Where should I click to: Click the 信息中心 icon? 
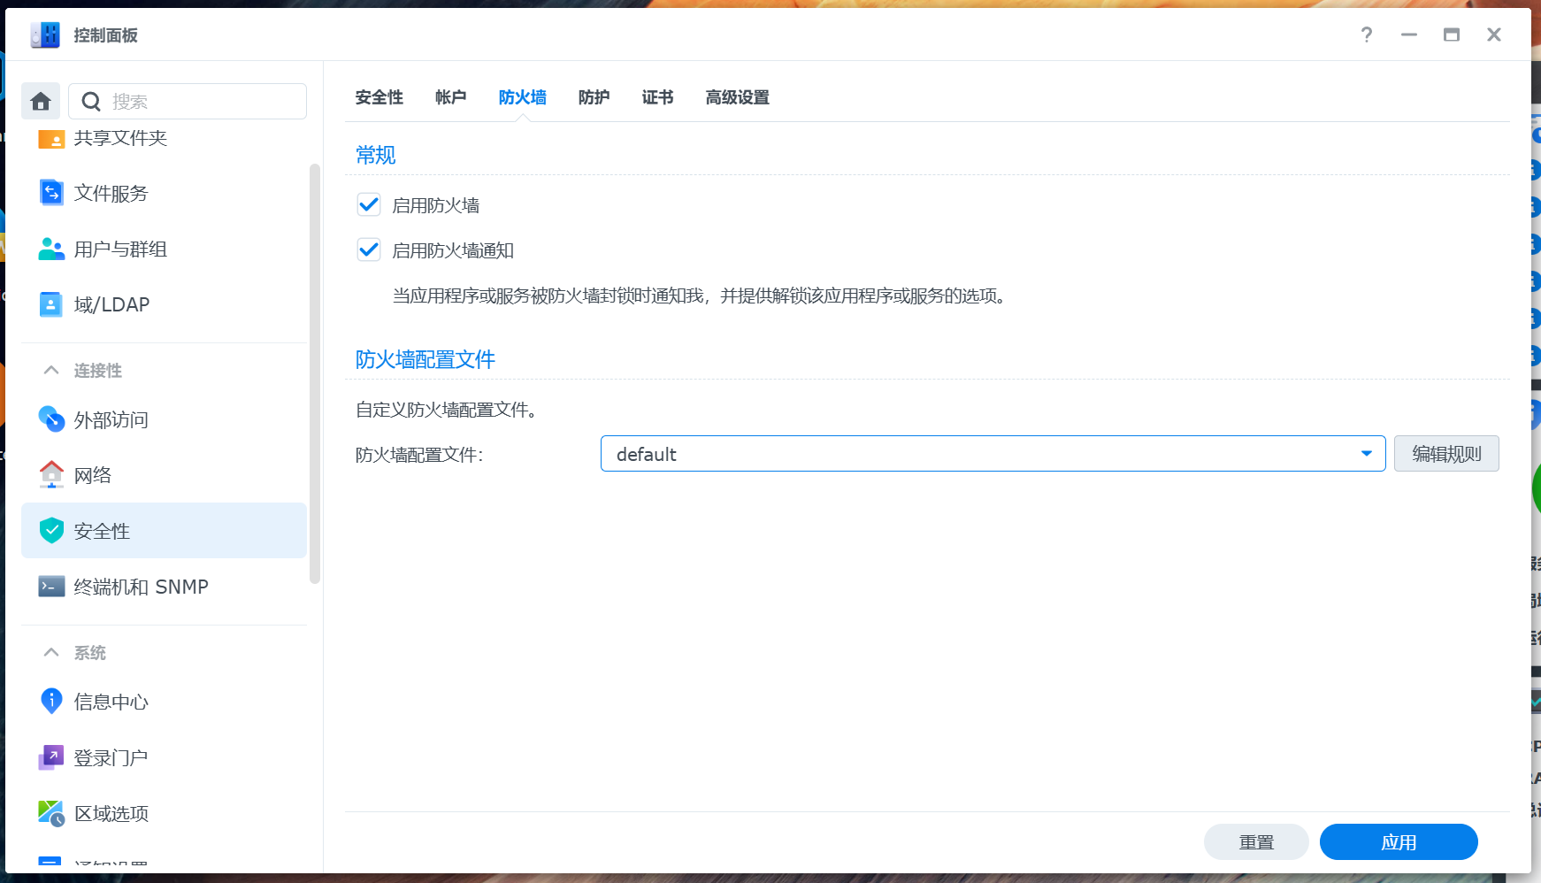point(50,701)
